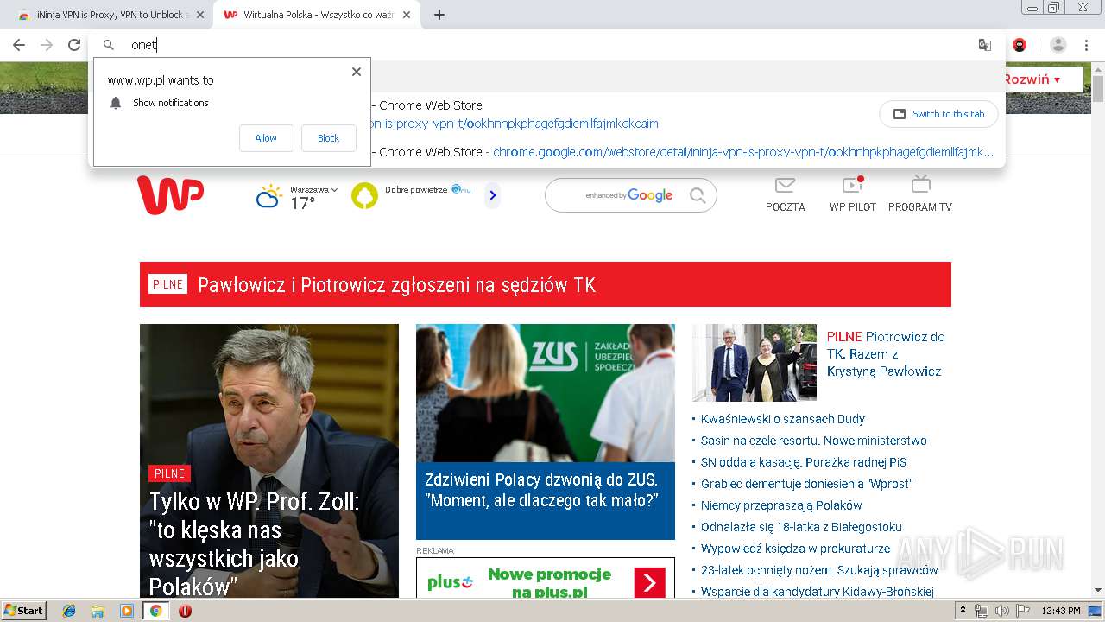Allow notifications from www.wp.pl
Image resolution: width=1105 pixels, height=622 pixels.
click(x=266, y=138)
